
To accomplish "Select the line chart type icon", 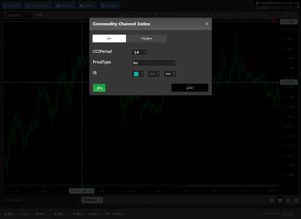I will point(164,15).
